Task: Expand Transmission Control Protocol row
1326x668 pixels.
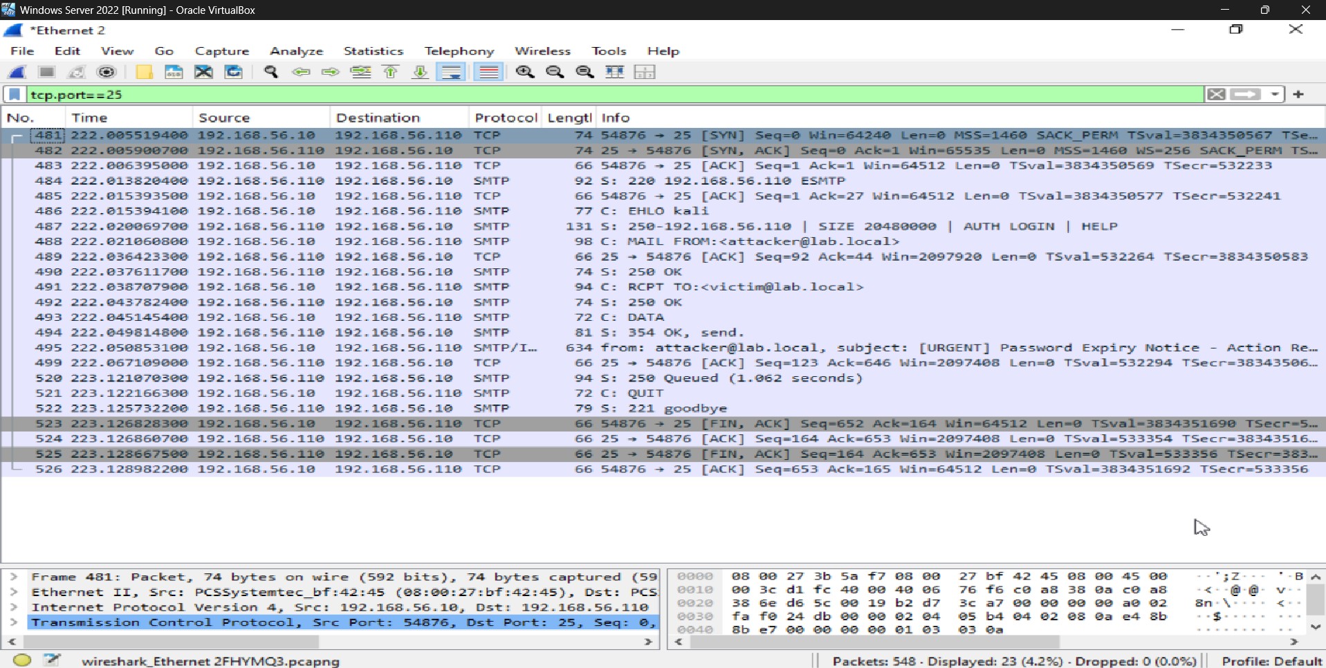Action: [x=13, y=622]
